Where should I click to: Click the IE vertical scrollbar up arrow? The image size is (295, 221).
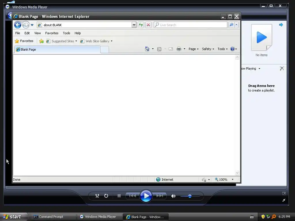237,57
